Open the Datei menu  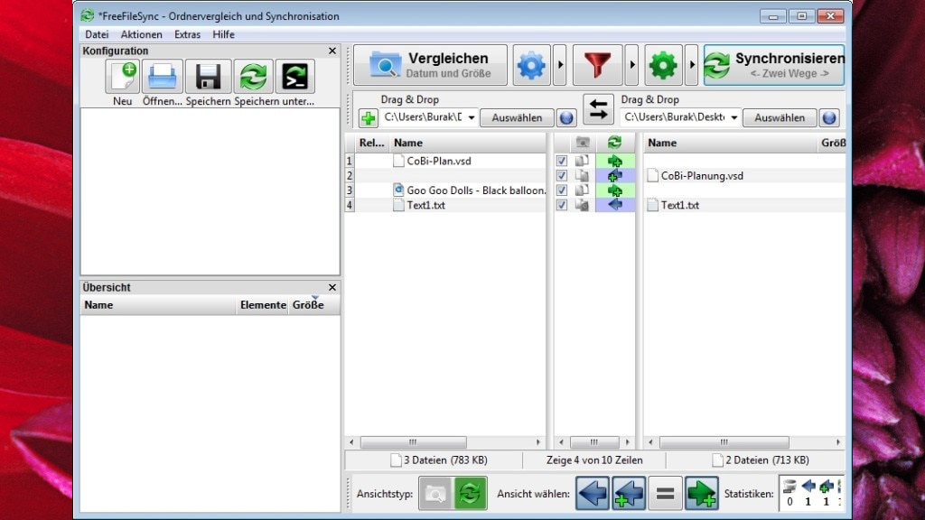click(97, 34)
